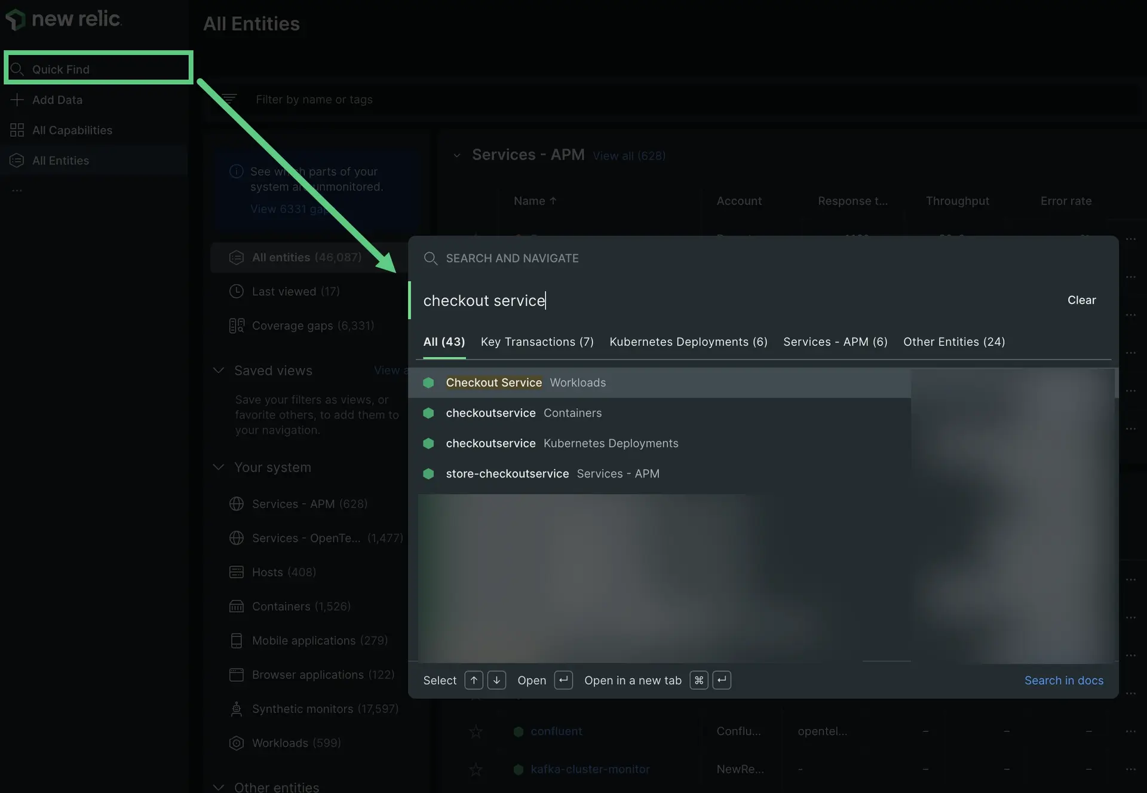Click Search in docs link
Screen dimensions: 1147x793
click(1063, 681)
